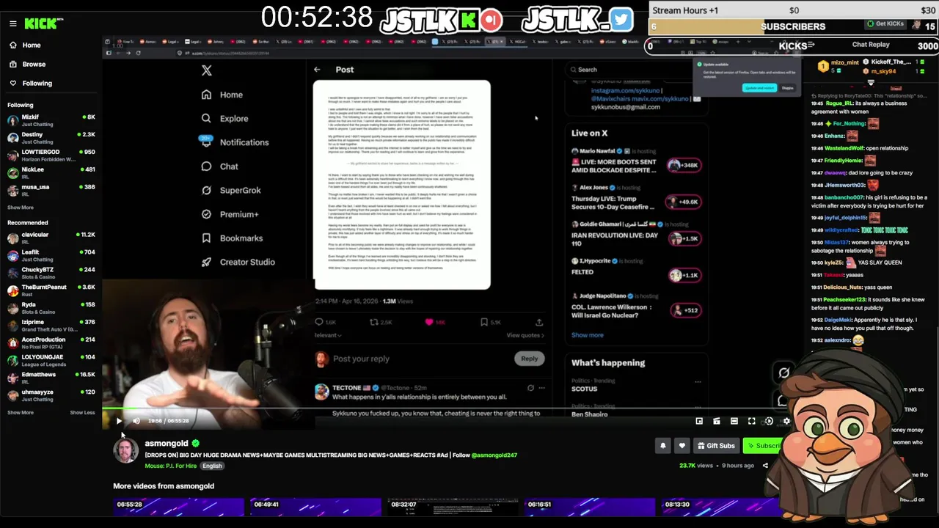Viewport: 939px width, 528px height.
Task: Expand Recommended list with Show more
Action: point(21,413)
